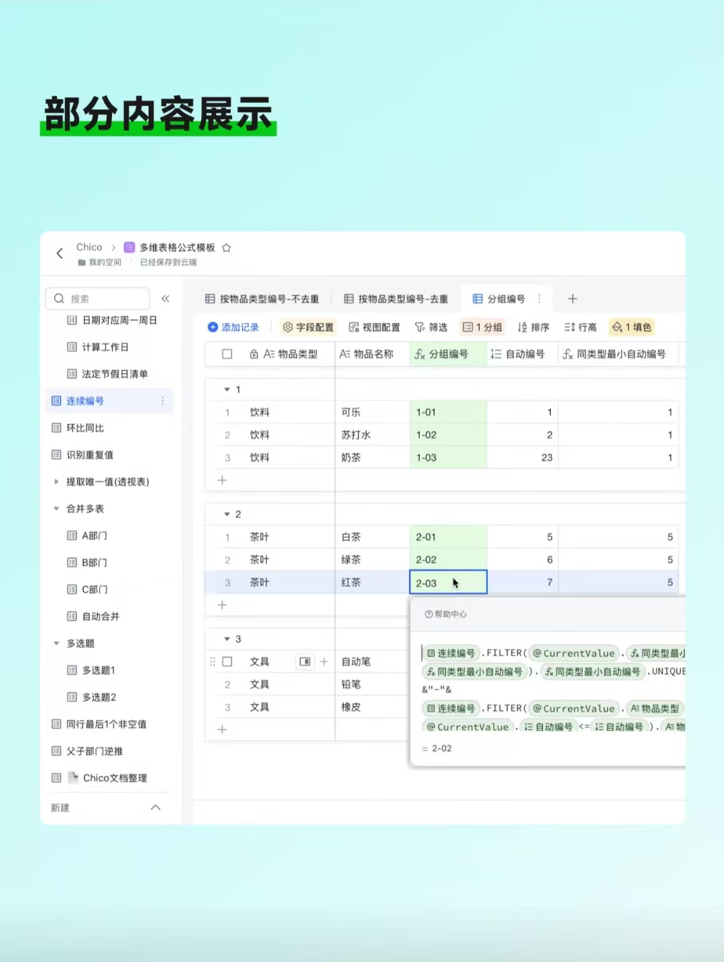
Task: Click drag handle of 自动笔 row
Action: tap(213, 662)
